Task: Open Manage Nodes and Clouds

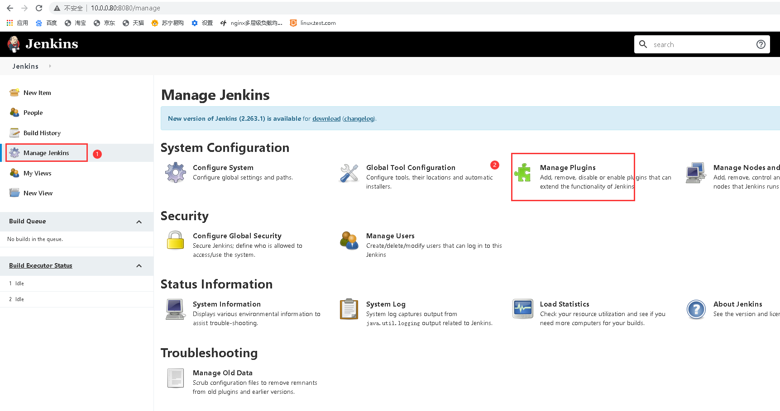Action: [747, 167]
